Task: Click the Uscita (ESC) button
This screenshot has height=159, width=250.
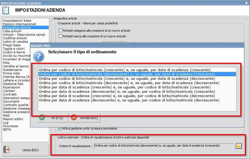Action: click(x=25, y=150)
